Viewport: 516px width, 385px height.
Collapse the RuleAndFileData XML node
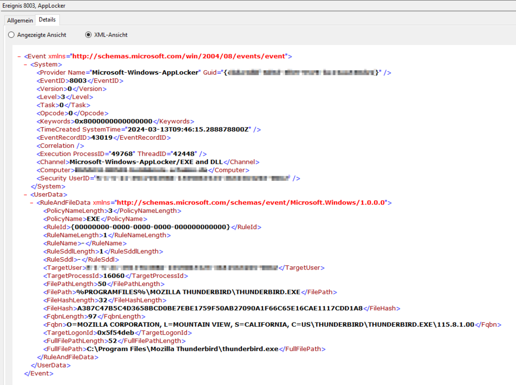(x=32, y=203)
